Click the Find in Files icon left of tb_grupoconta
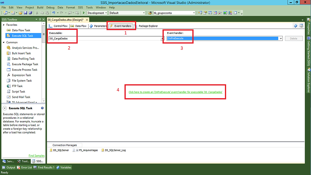This screenshot has width=311, height=175. (x=150, y=13)
